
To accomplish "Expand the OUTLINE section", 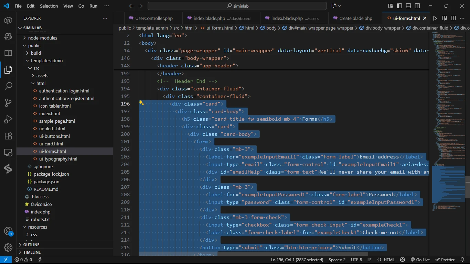I will (x=31, y=245).
